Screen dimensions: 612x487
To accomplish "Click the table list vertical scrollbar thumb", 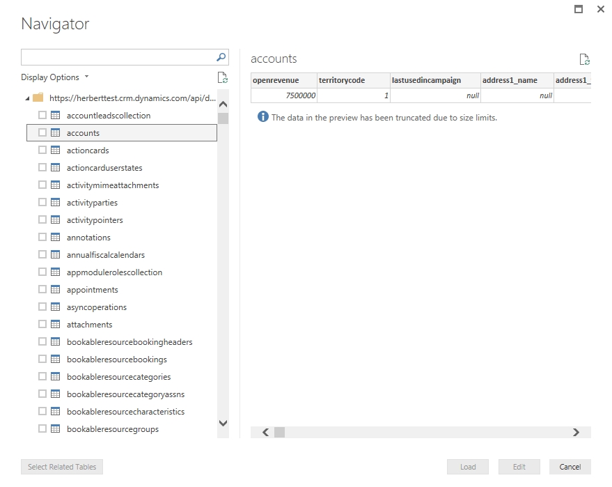I will pyautogui.click(x=223, y=118).
